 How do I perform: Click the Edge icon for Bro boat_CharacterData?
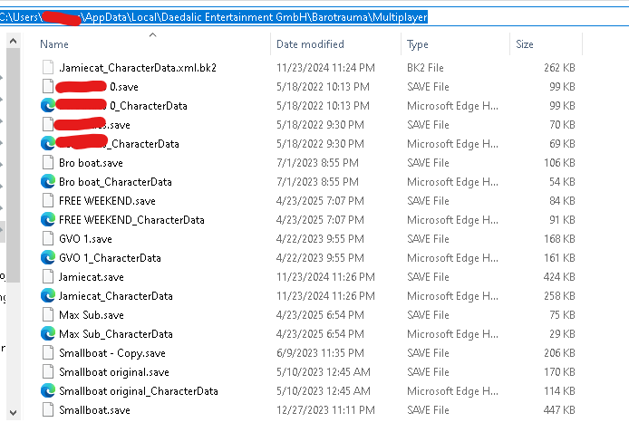click(48, 181)
